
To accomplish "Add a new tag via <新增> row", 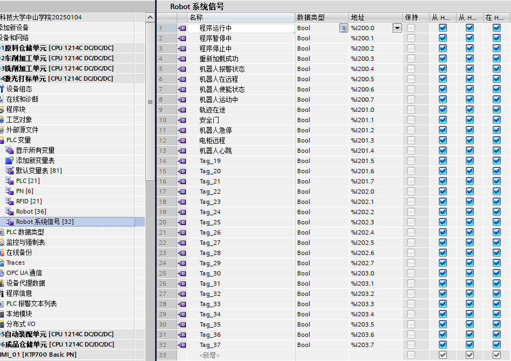I will tap(209, 355).
